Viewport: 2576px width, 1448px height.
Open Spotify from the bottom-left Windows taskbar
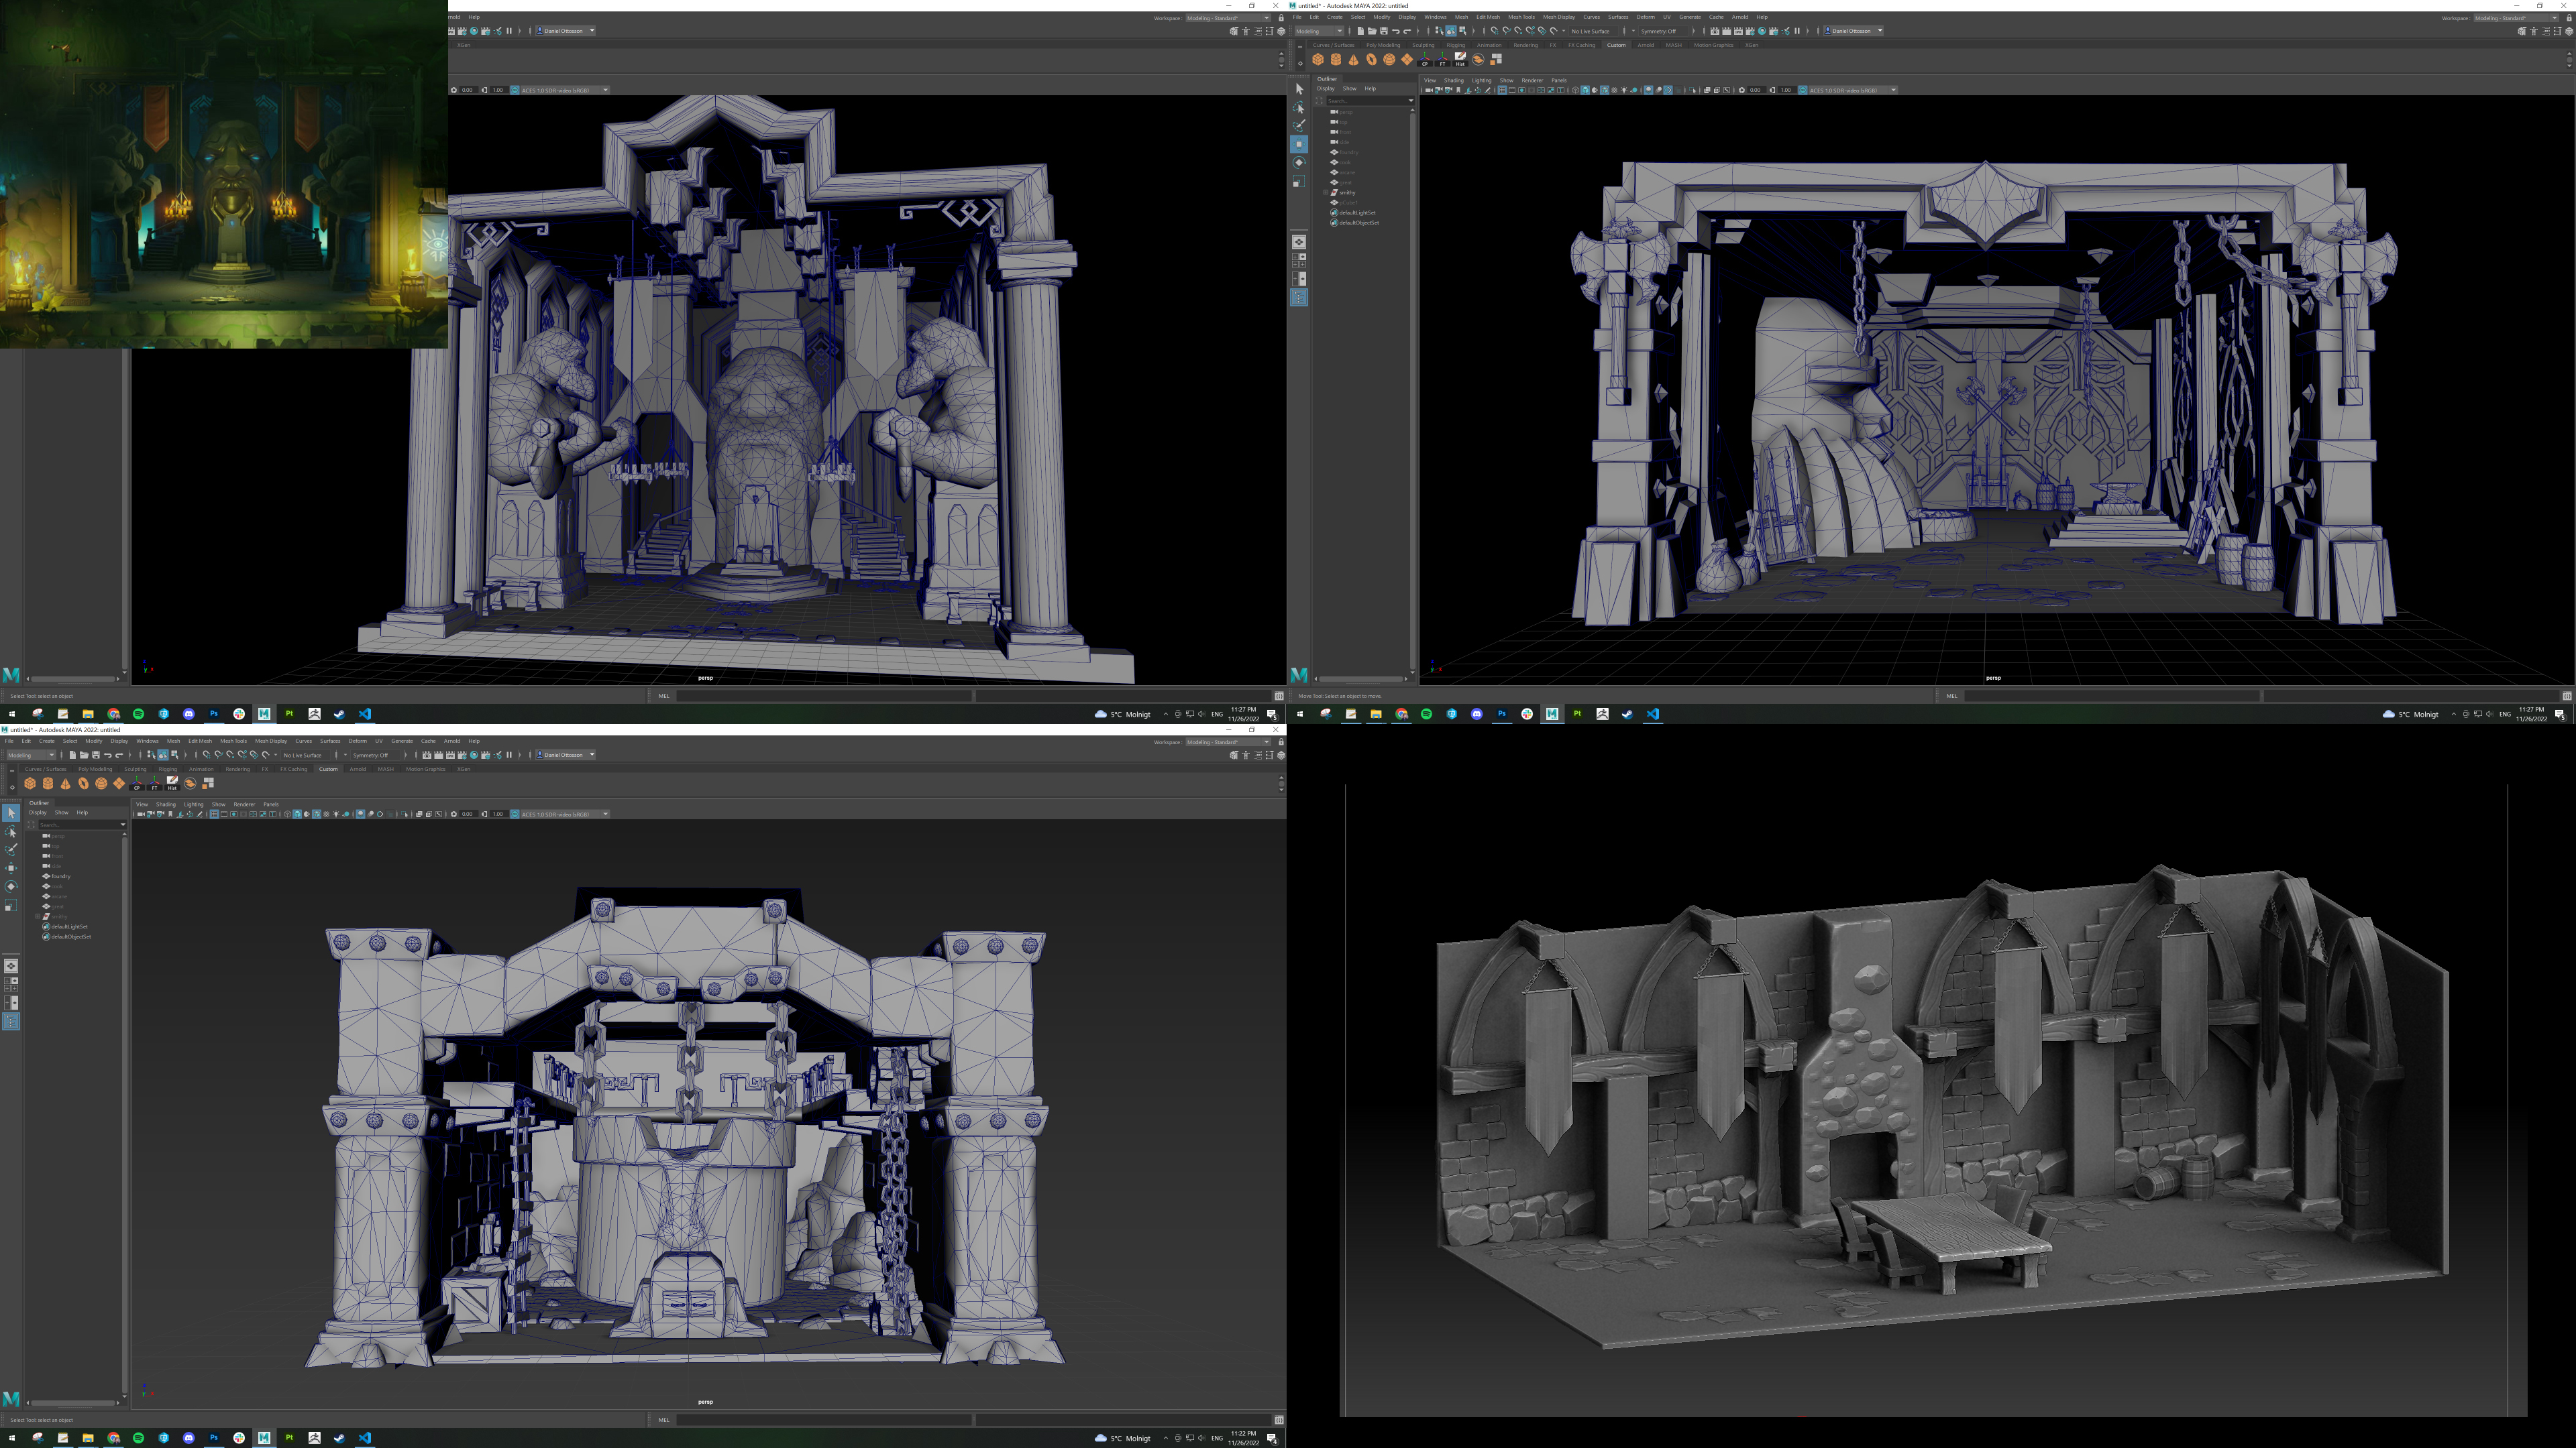tap(138, 1437)
